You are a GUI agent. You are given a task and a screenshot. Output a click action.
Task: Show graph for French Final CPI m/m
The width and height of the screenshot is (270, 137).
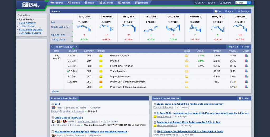(x=246, y=66)
